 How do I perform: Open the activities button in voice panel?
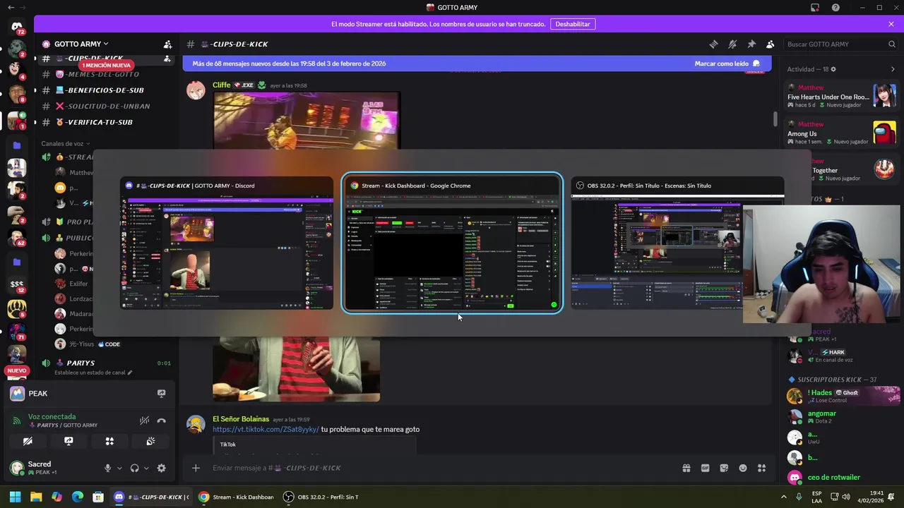coord(109,441)
